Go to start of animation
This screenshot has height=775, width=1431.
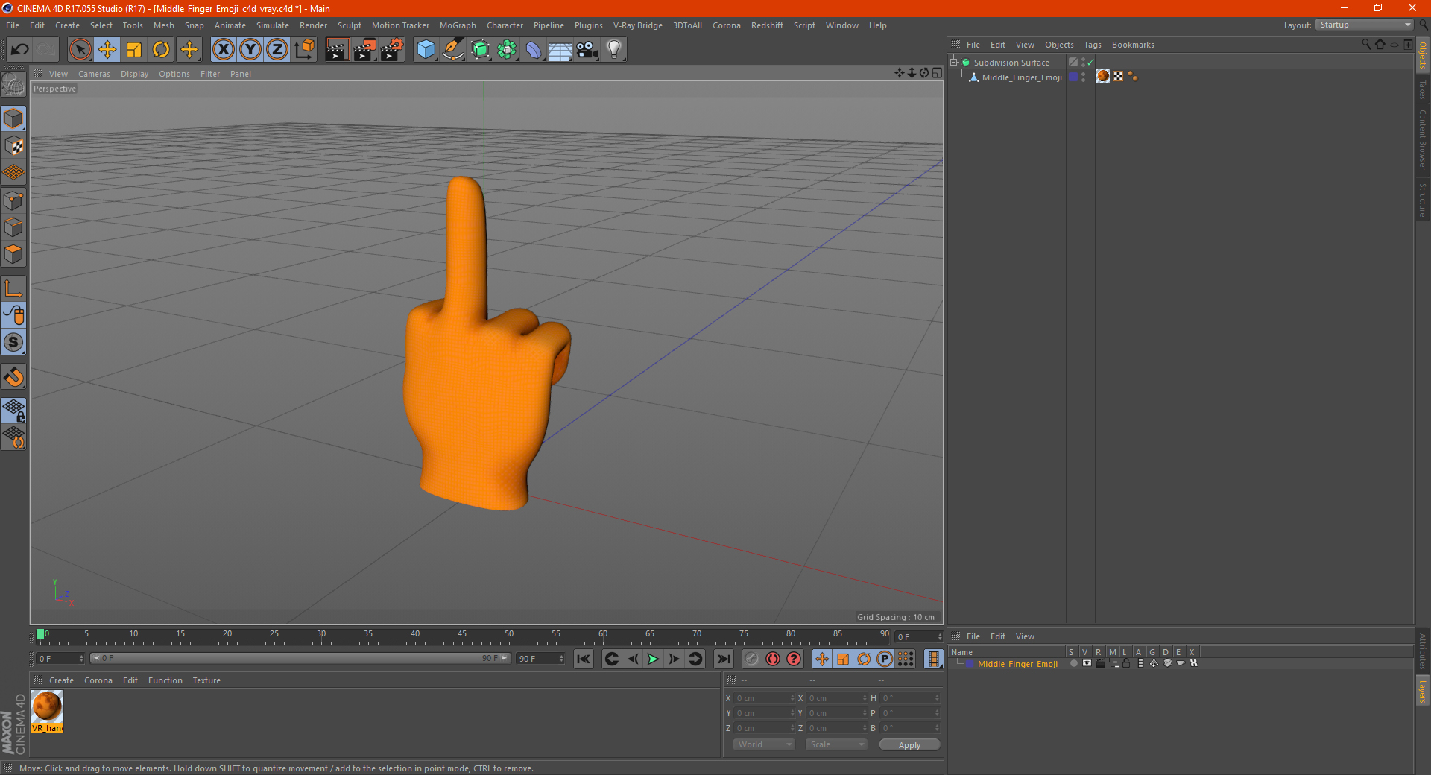click(583, 659)
